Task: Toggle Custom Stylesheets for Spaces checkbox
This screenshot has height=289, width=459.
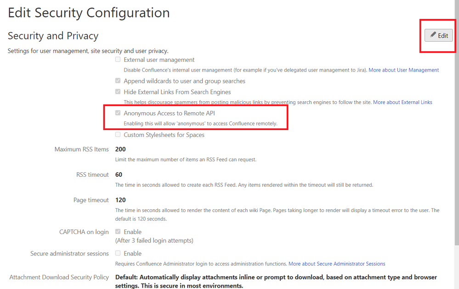Action: pyautogui.click(x=118, y=135)
